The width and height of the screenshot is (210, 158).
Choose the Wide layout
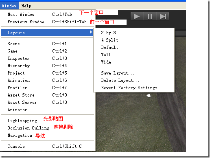(x=134, y=62)
